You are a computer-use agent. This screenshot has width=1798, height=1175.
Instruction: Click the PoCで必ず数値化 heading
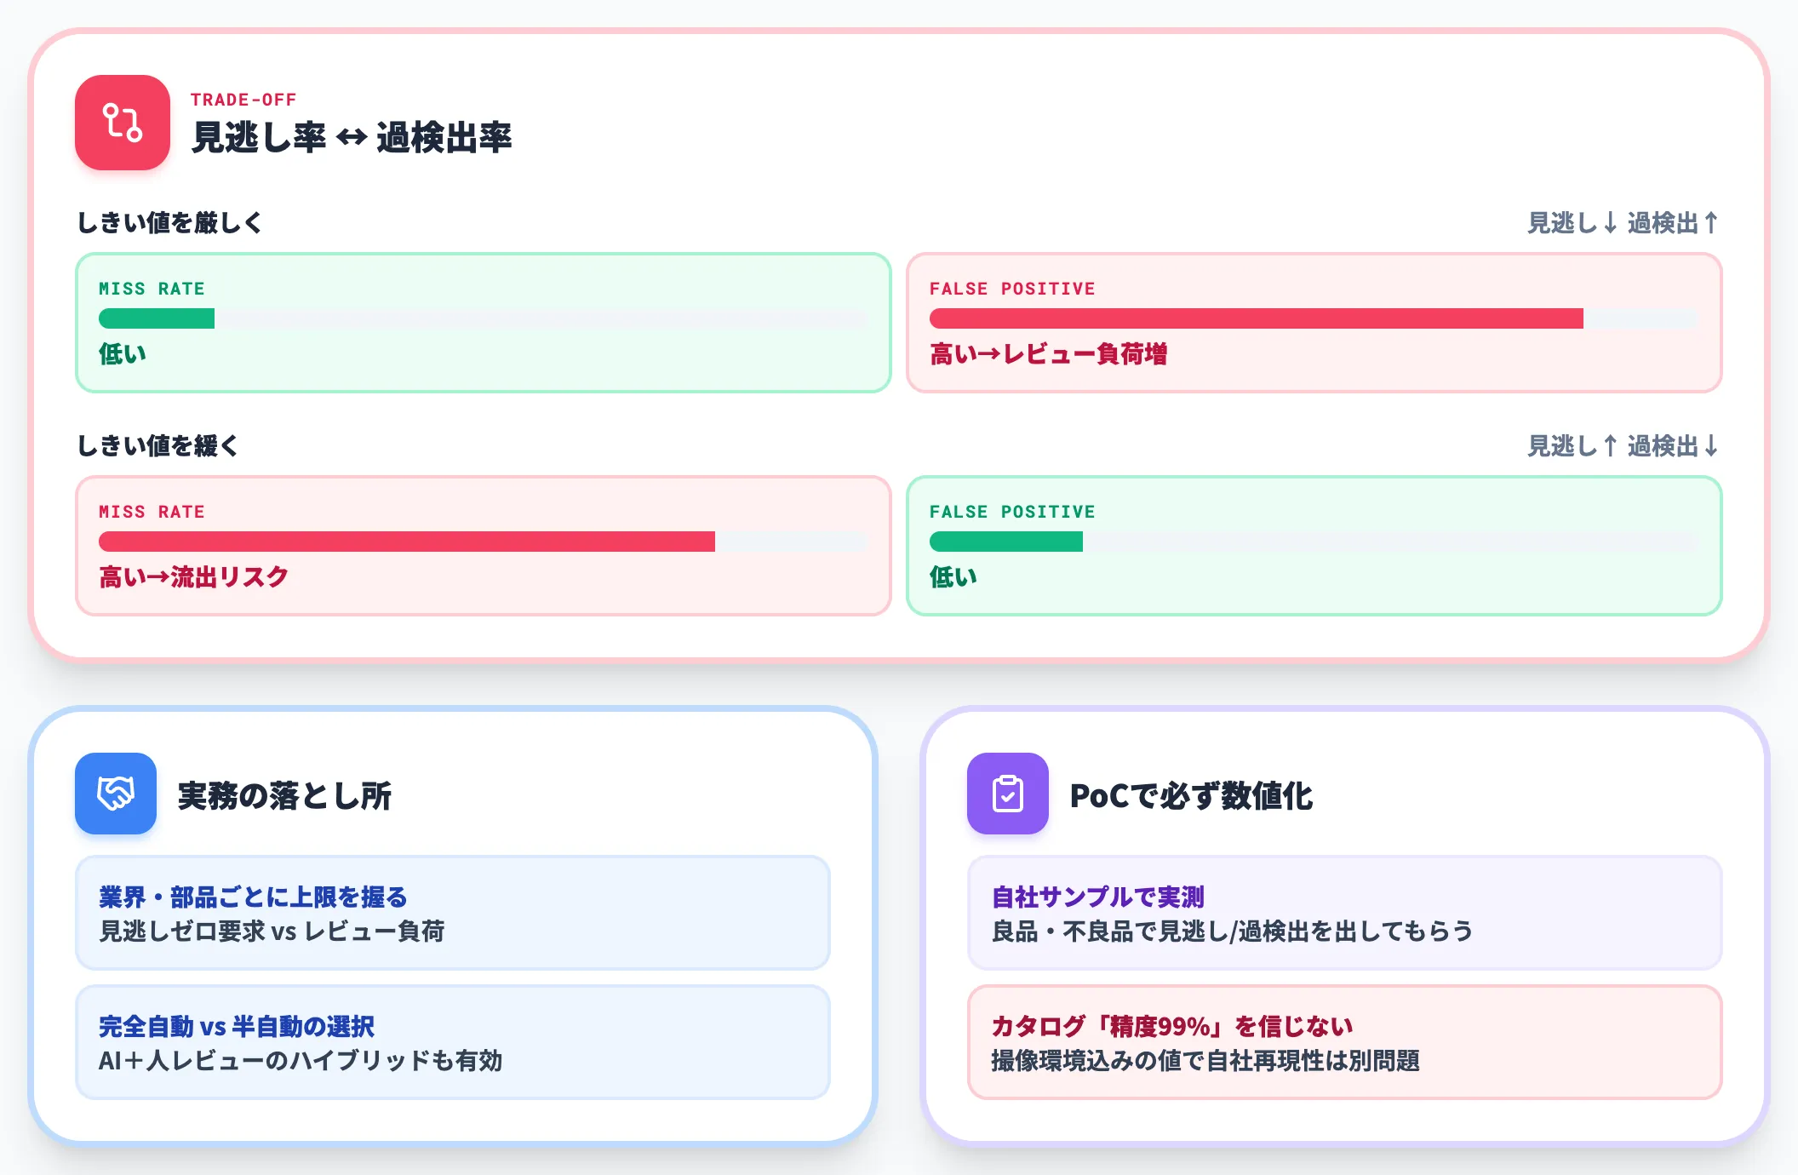[x=1191, y=795]
